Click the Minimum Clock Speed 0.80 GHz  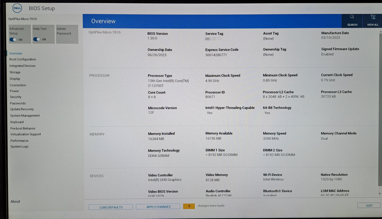(x=270, y=80)
